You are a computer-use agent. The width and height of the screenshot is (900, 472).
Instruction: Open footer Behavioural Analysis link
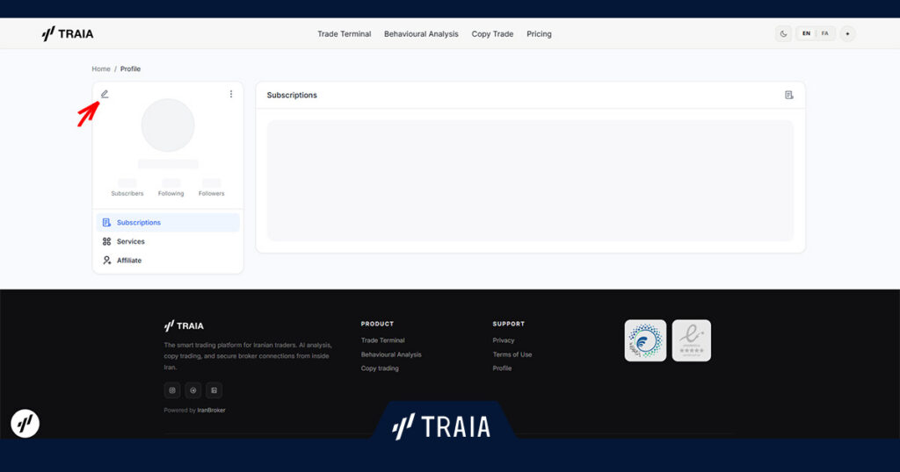tap(391, 354)
